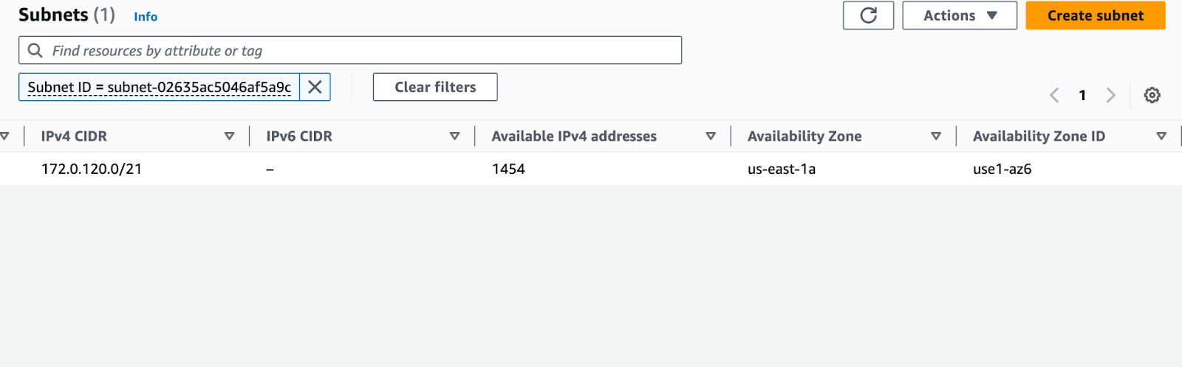Go to next results page
The height and width of the screenshot is (367, 1182).
point(1110,95)
